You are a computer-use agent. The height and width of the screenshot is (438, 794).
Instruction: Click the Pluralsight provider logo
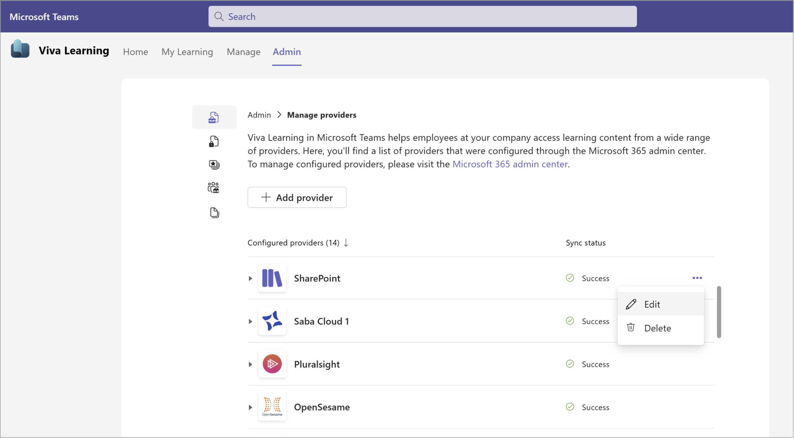(x=272, y=364)
